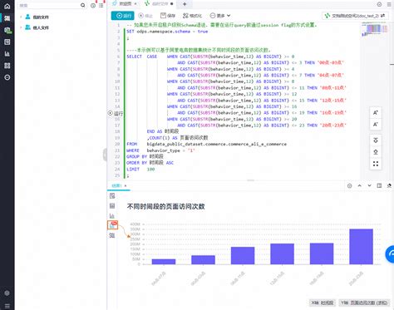Open the SQL icon in the results side strip
Image resolution: width=394 pixels, height=310 pixels.
[x=112, y=235]
